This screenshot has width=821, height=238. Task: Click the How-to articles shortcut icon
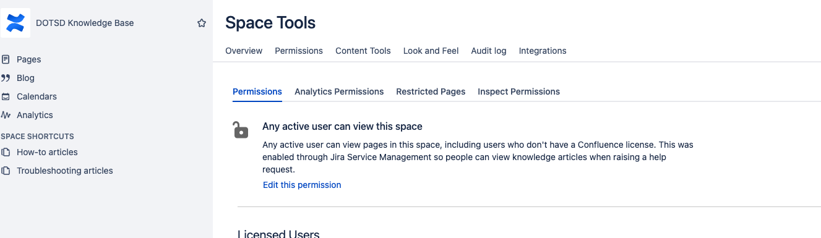6,152
